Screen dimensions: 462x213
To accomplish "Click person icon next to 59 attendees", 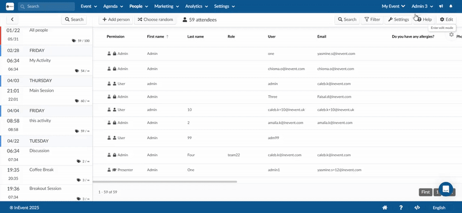I will click(x=185, y=20).
